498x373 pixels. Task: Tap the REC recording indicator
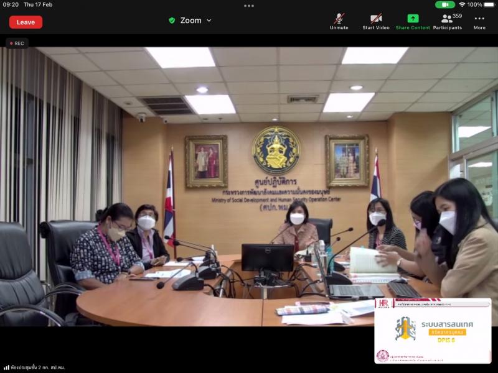click(x=17, y=43)
